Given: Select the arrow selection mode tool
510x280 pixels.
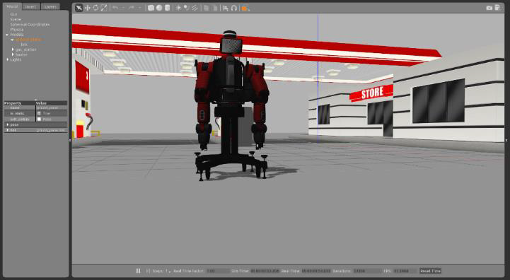Looking at the screenshot, I should pos(79,8).
